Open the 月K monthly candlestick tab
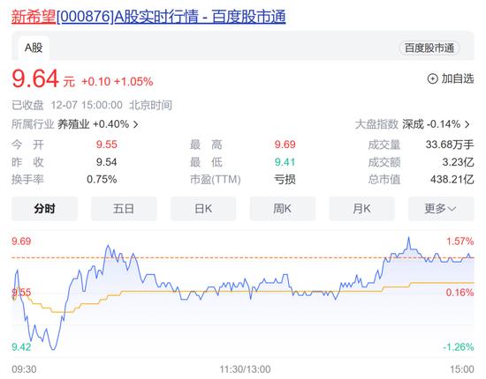Image resolution: width=486 pixels, height=379 pixels. tap(361, 209)
